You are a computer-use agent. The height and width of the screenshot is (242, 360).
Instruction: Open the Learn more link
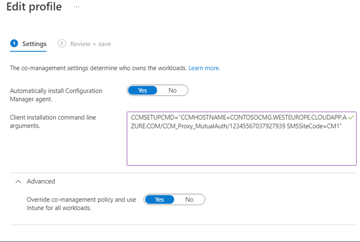204,68
